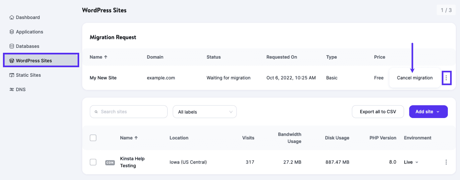Click the Waiting for migration status
The width and height of the screenshot is (460, 180).
229,78
